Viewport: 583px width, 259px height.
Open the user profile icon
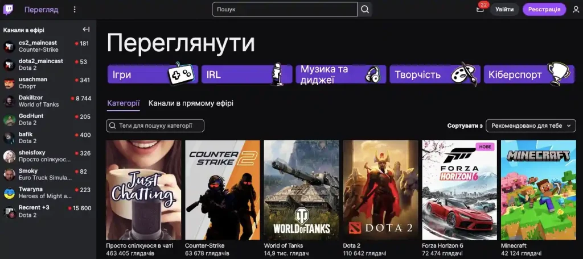576,9
